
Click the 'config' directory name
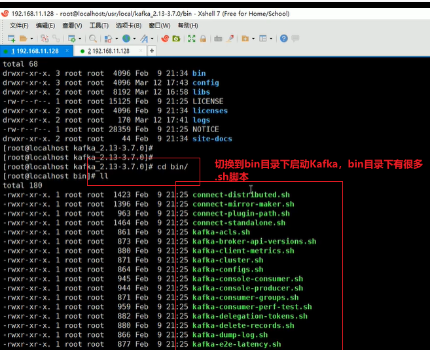click(x=206, y=83)
